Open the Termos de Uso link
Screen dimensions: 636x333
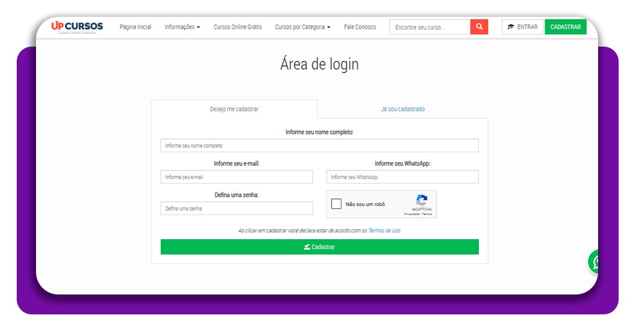[x=384, y=230]
